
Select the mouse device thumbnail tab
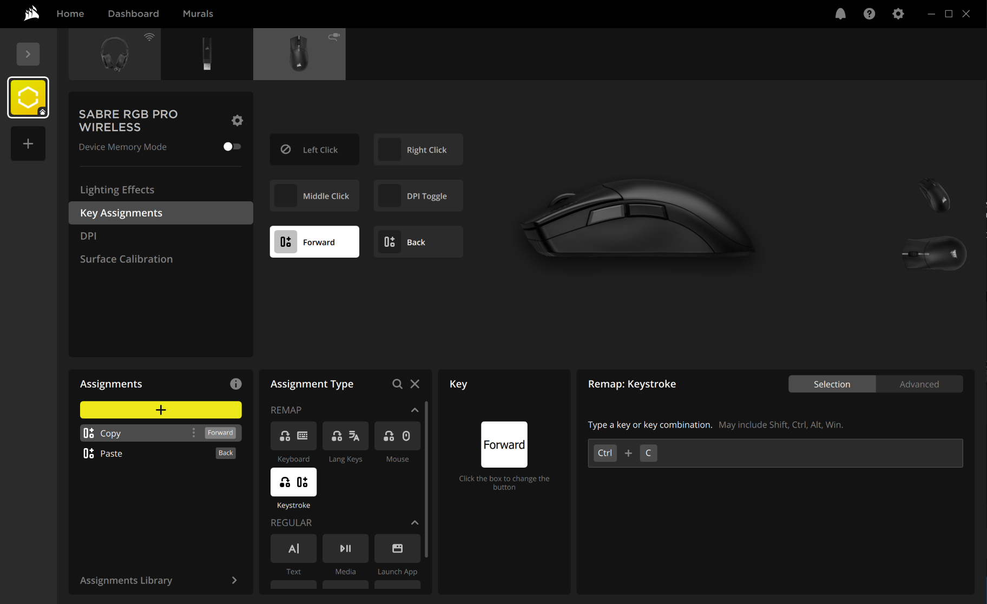299,54
